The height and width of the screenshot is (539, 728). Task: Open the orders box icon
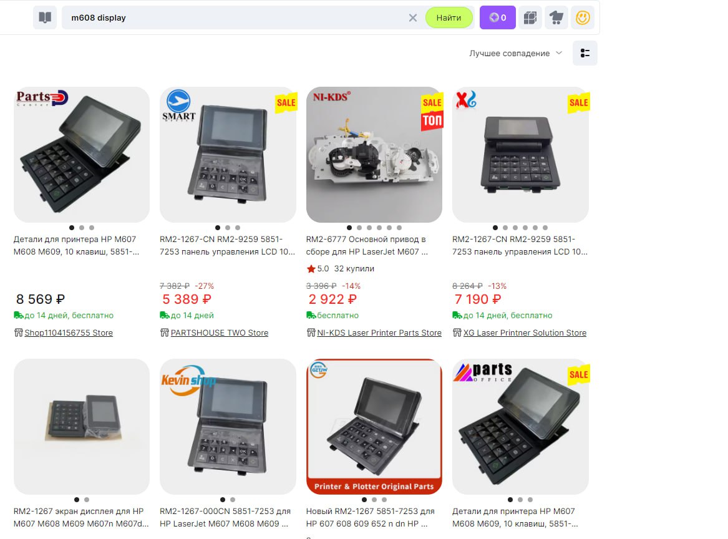click(530, 17)
